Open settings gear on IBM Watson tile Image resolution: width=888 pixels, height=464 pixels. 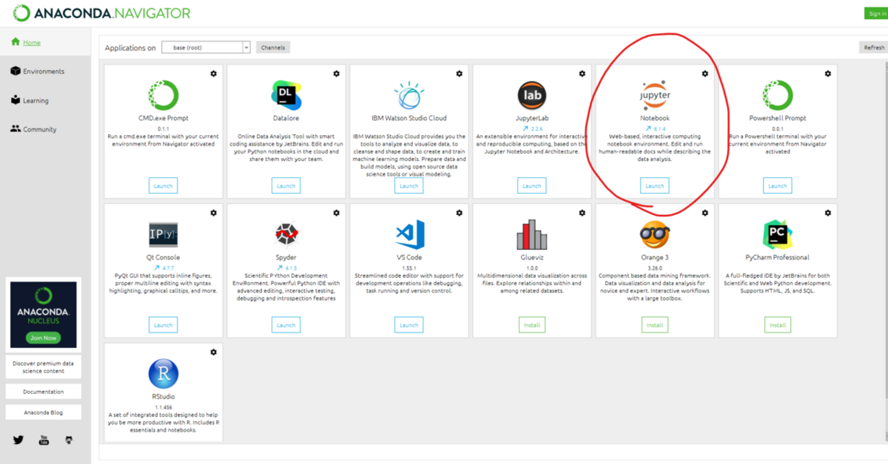459,74
